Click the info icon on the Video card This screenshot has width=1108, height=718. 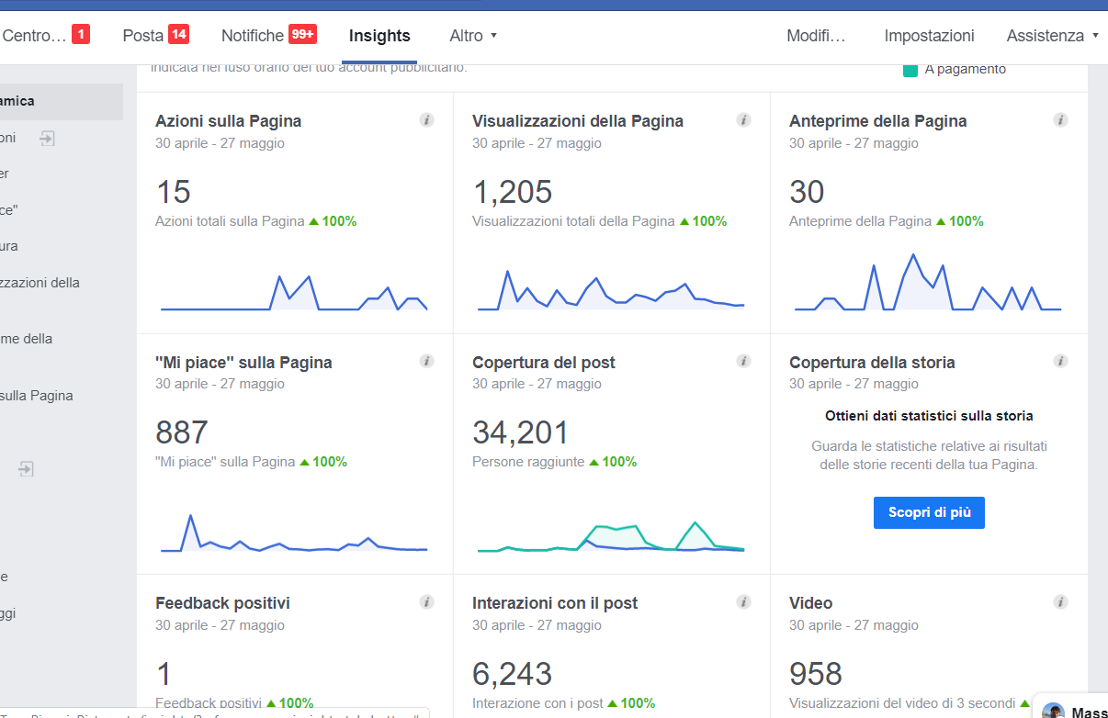1060,602
